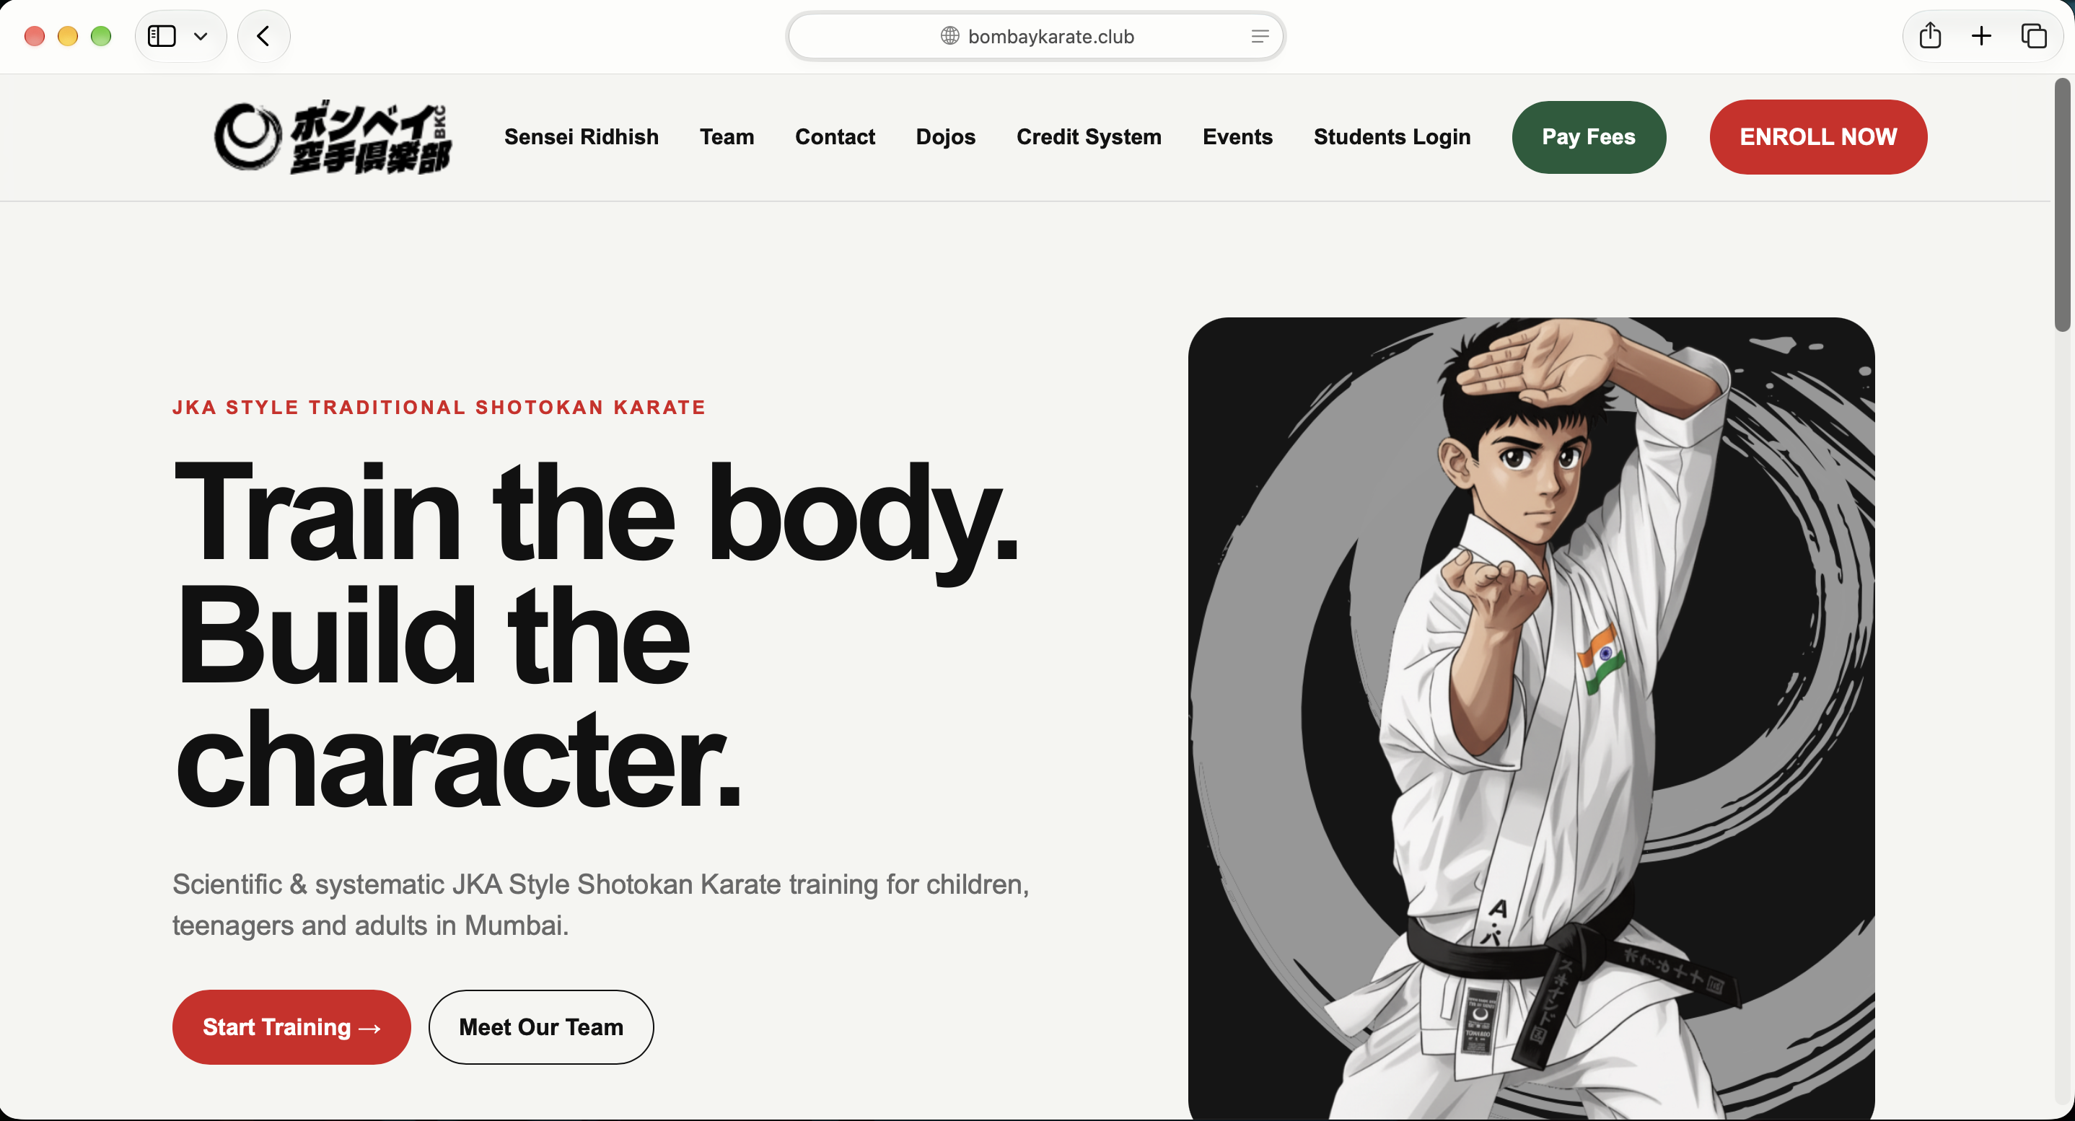Image resolution: width=2075 pixels, height=1121 pixels.
Task: Show the tab overview icon
Action: (x=2034, y=36)
